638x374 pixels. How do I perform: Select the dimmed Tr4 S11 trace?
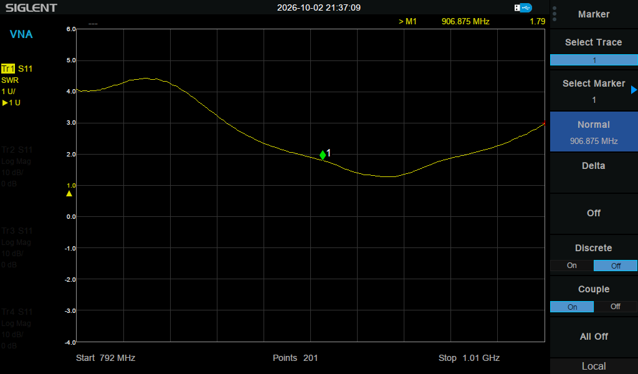[17, 312]
